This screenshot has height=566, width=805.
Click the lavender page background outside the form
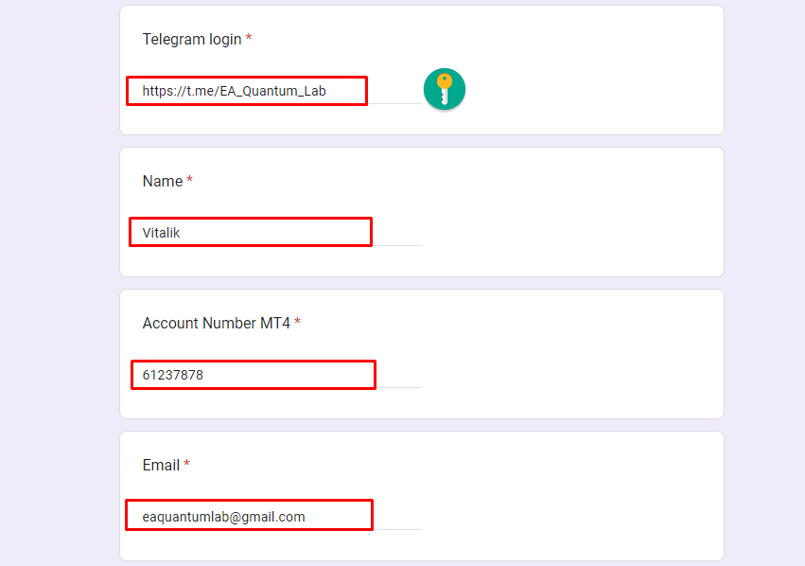tap(57, 284)
